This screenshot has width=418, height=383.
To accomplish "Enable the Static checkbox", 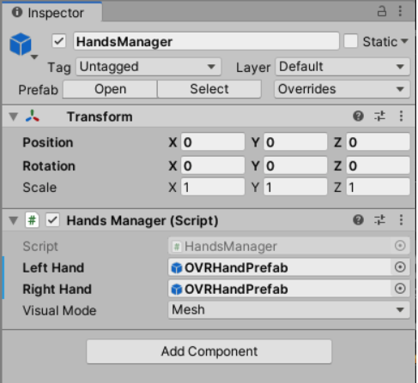I will click(351, 41).
